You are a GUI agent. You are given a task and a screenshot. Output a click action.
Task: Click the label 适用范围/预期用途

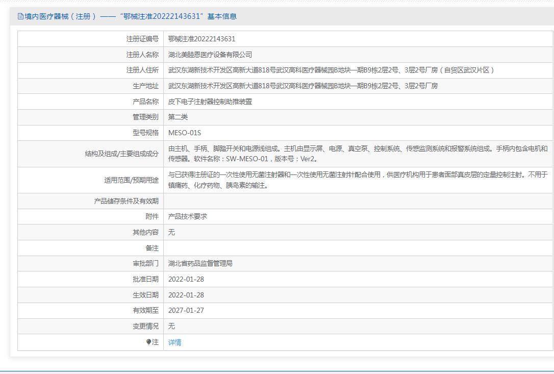pos(132,180)
